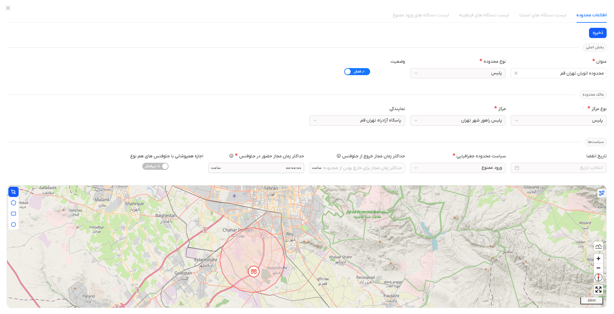Click info icon beside حداکثر زمان مجاز خروج
The image size is (614, 314).
[338, 156]
